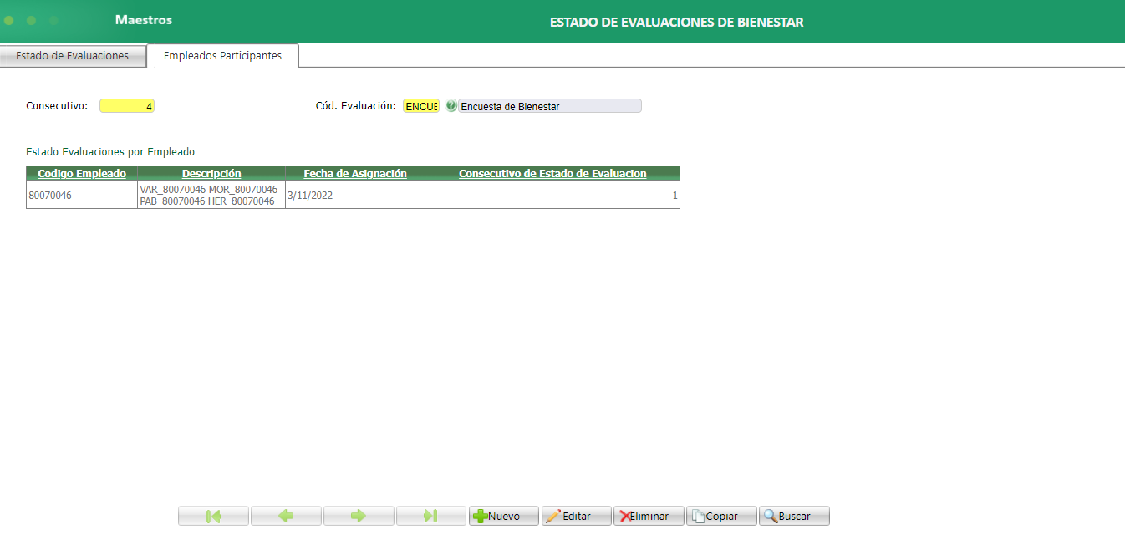Sort by Codigo Empleado column header

pos(82,173)
